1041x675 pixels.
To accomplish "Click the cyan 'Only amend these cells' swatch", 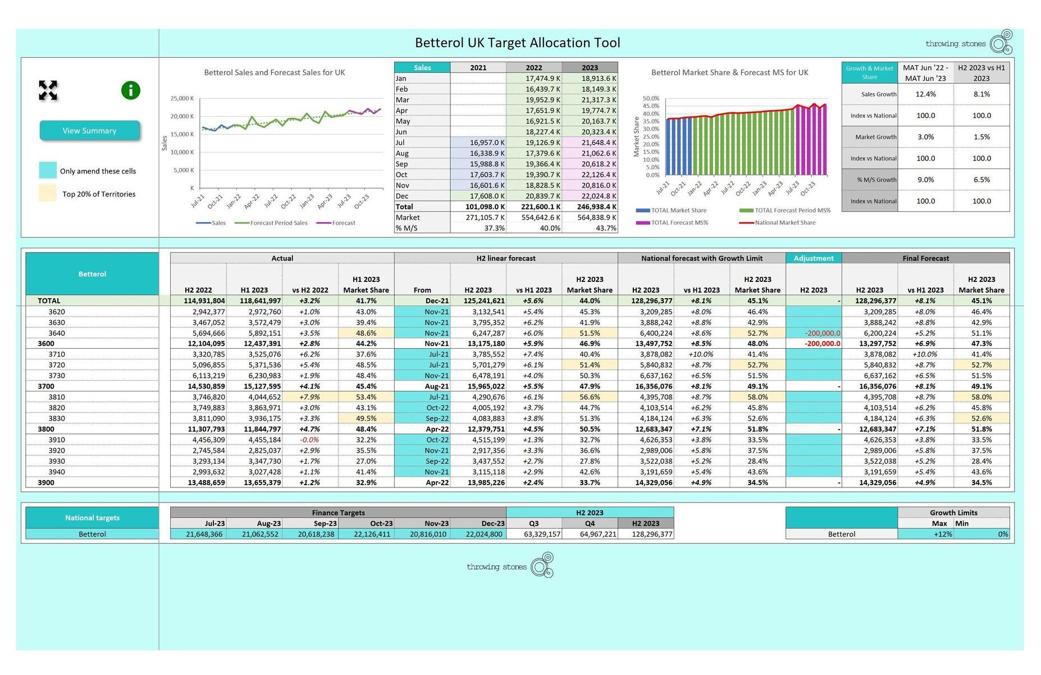I will click(48, 170).
